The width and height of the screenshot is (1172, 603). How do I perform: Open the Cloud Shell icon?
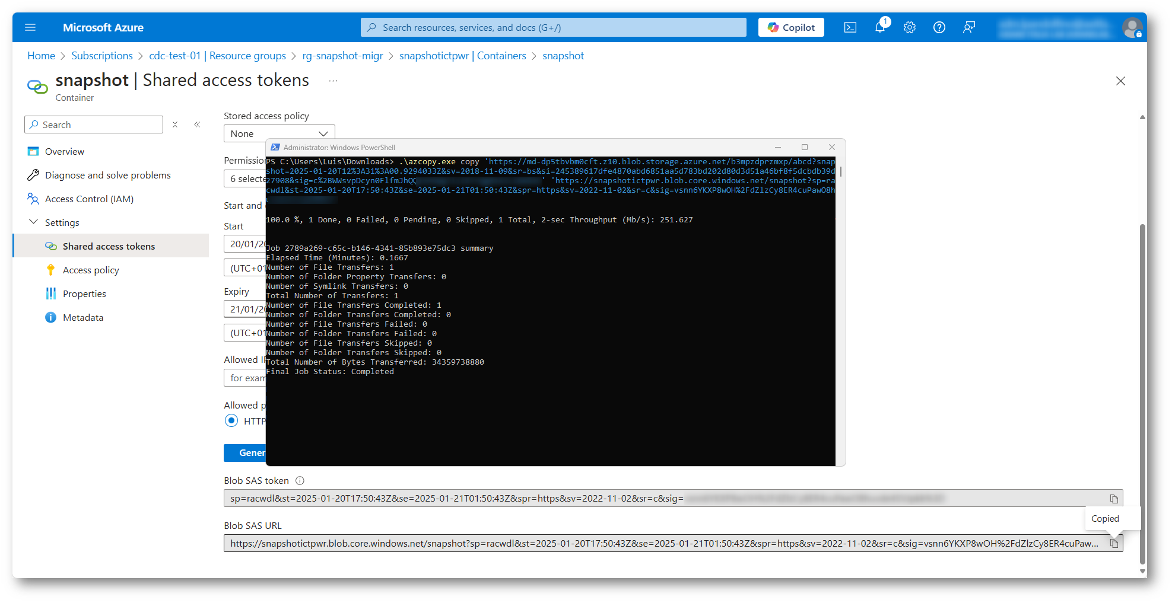pyautogui.click(x=850, y=27)
